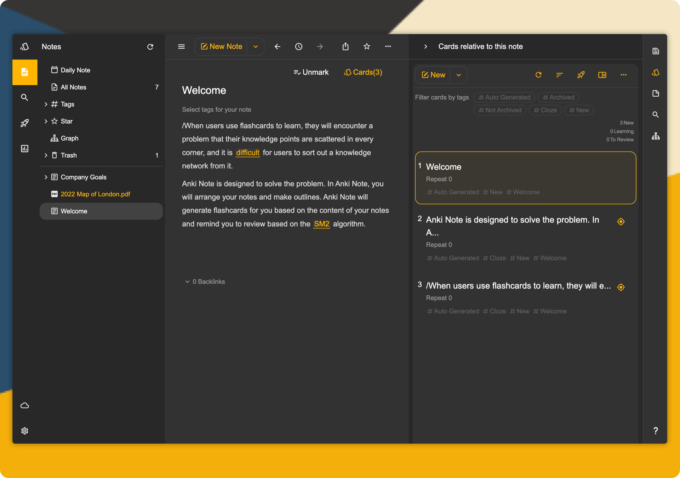Toggle the cards split view layout
The image size is (680, 478).
[602, 75]
